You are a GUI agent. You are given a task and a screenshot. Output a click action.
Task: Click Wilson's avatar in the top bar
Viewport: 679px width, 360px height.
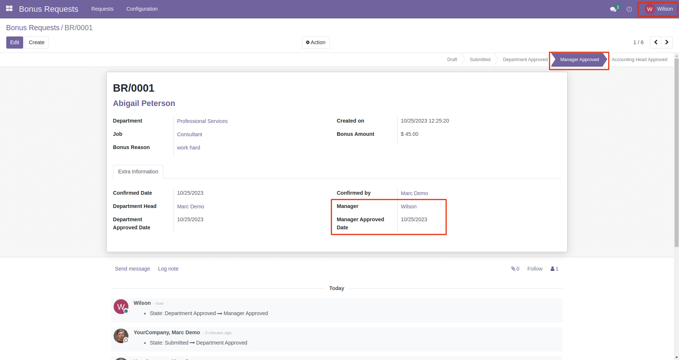(x=650, y=9)
